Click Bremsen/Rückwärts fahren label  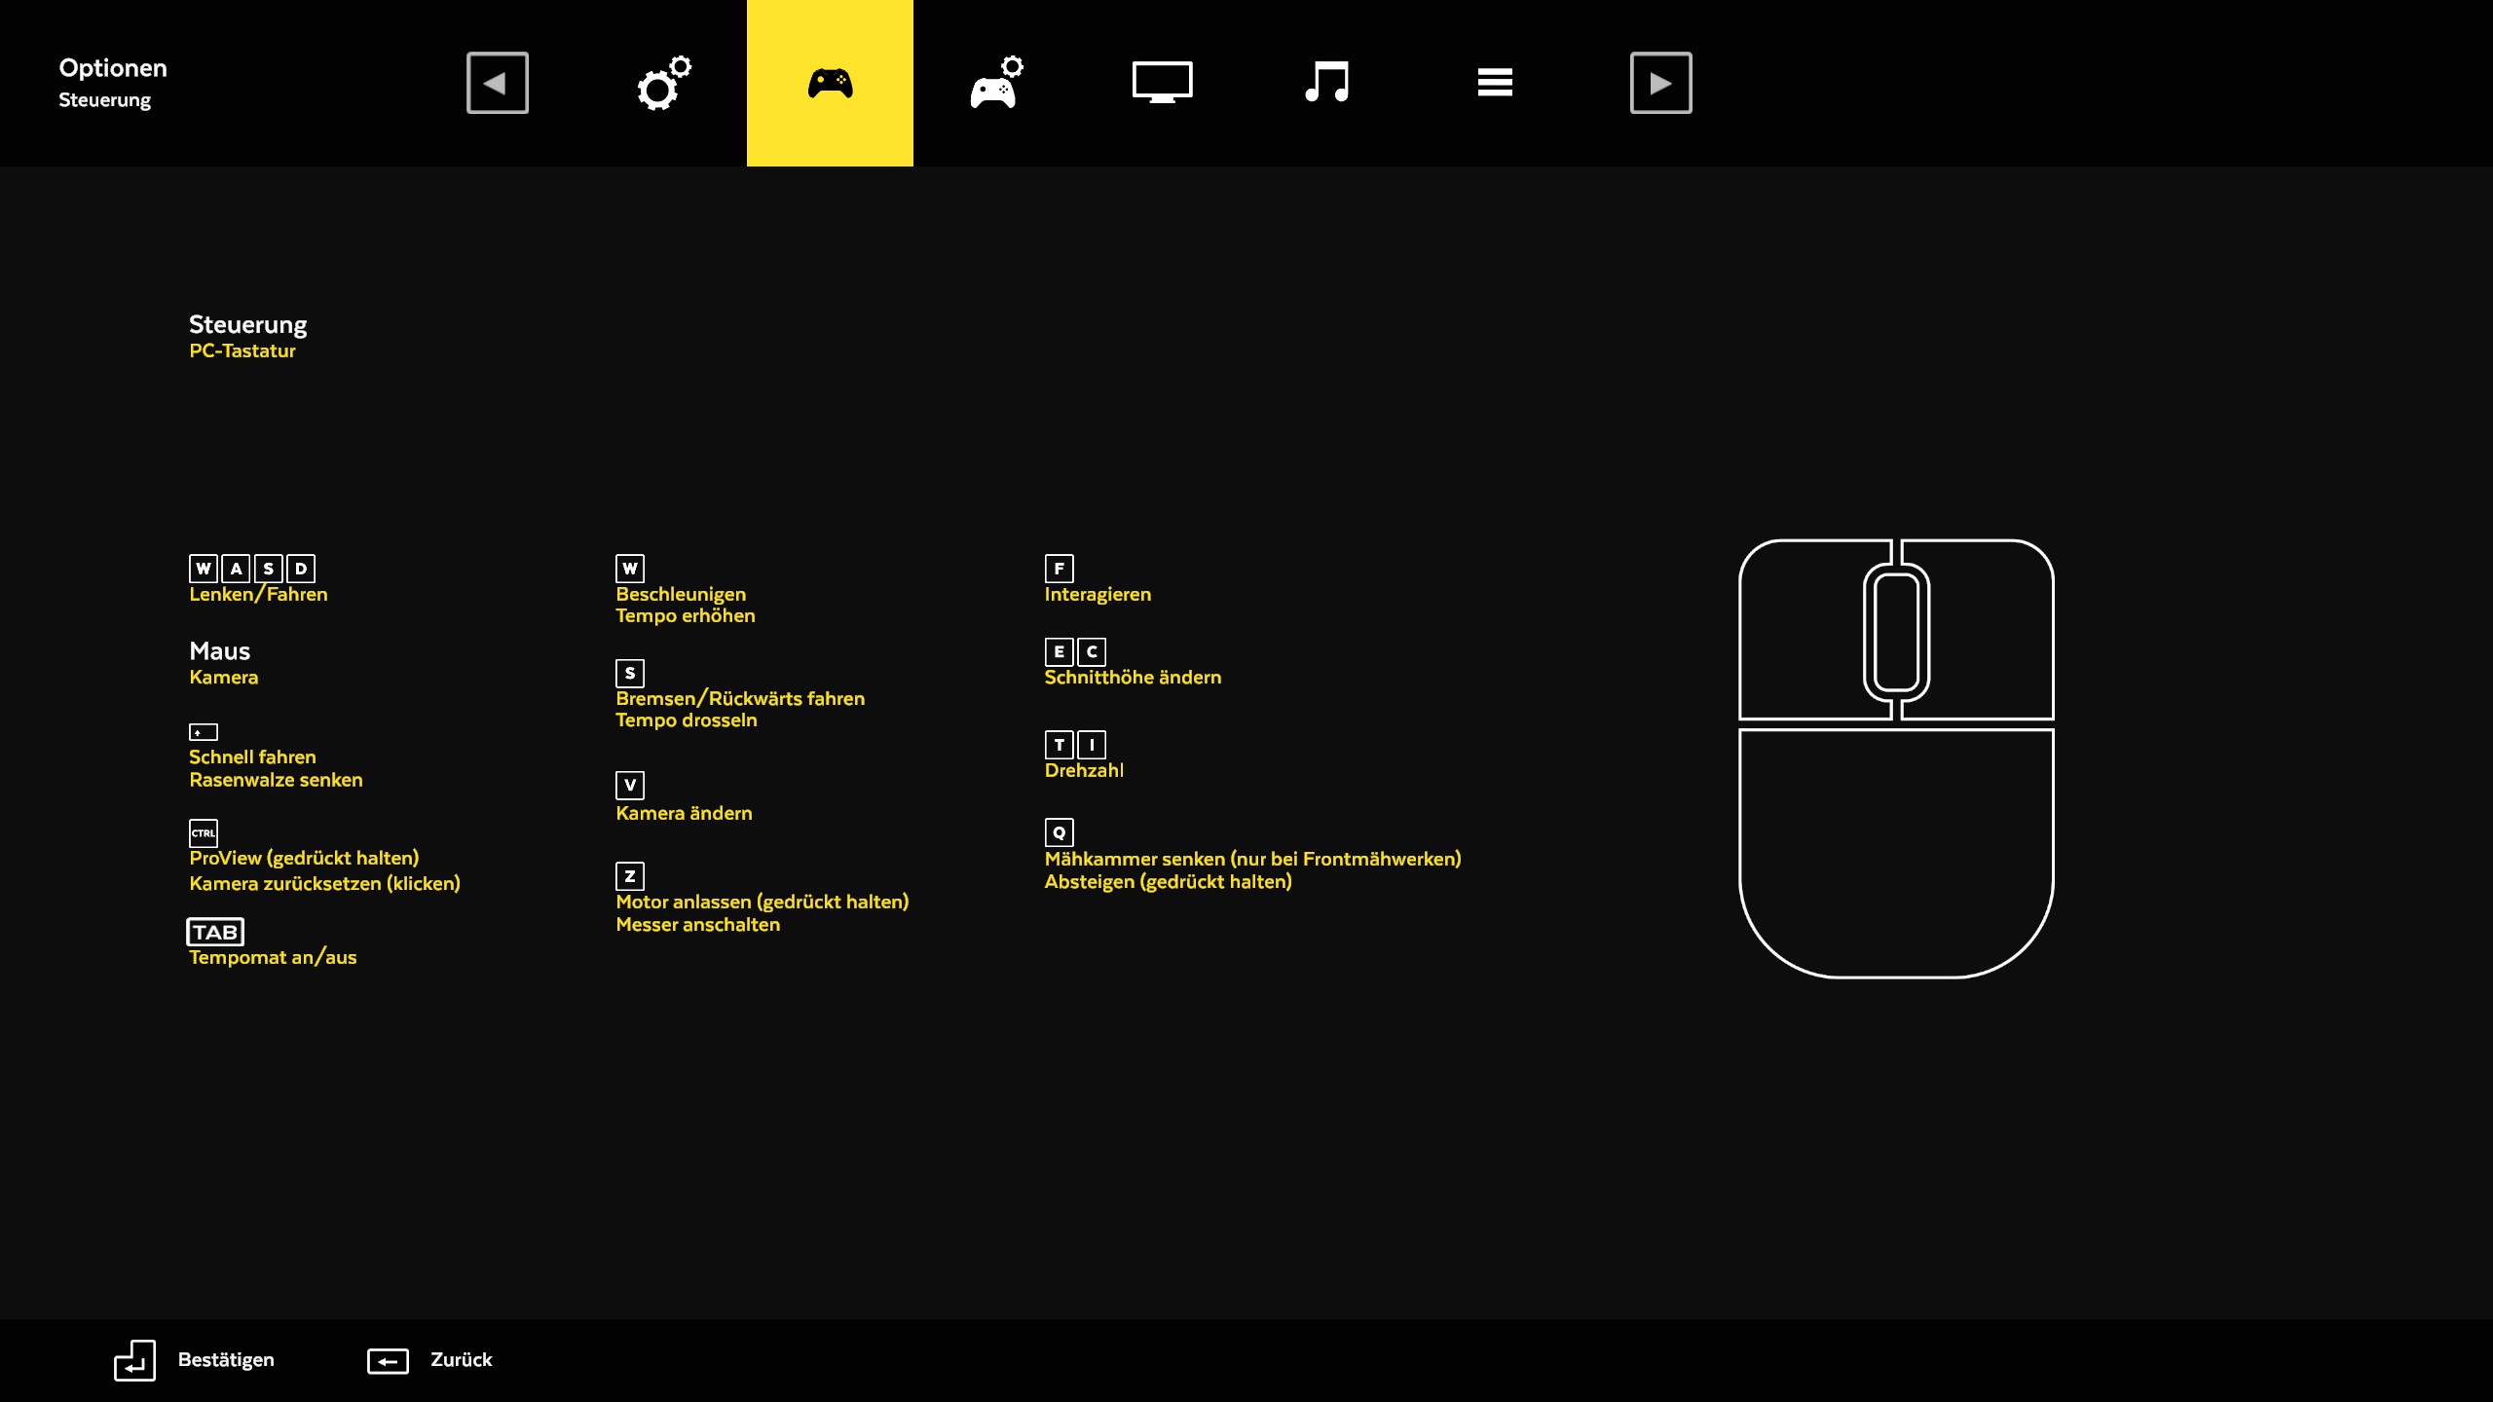pos(740,698)
